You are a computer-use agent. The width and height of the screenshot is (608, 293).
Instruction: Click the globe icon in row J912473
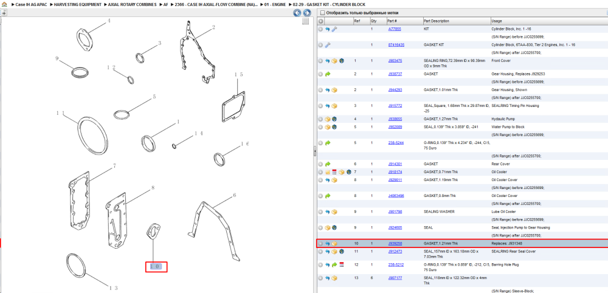point(341,252)
